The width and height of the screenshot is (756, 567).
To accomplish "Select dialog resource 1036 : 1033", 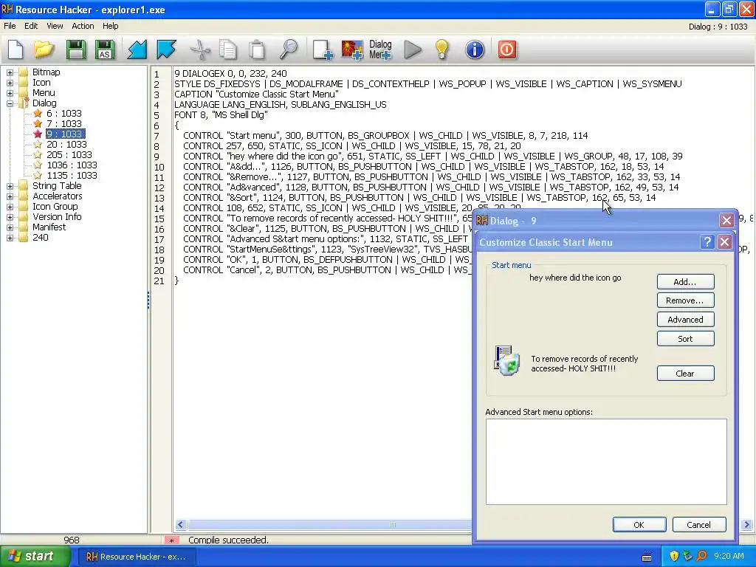I will [x=72, y=165].
